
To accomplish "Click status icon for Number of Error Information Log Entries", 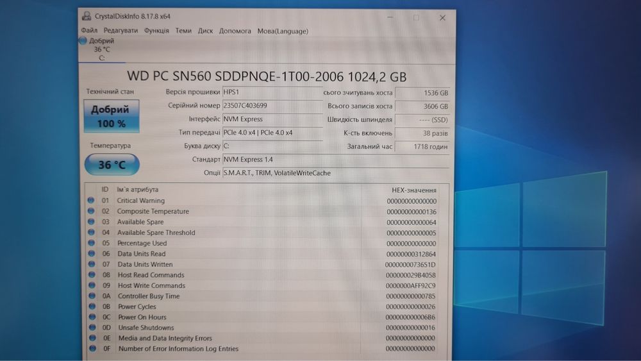I will pos(93,348).
